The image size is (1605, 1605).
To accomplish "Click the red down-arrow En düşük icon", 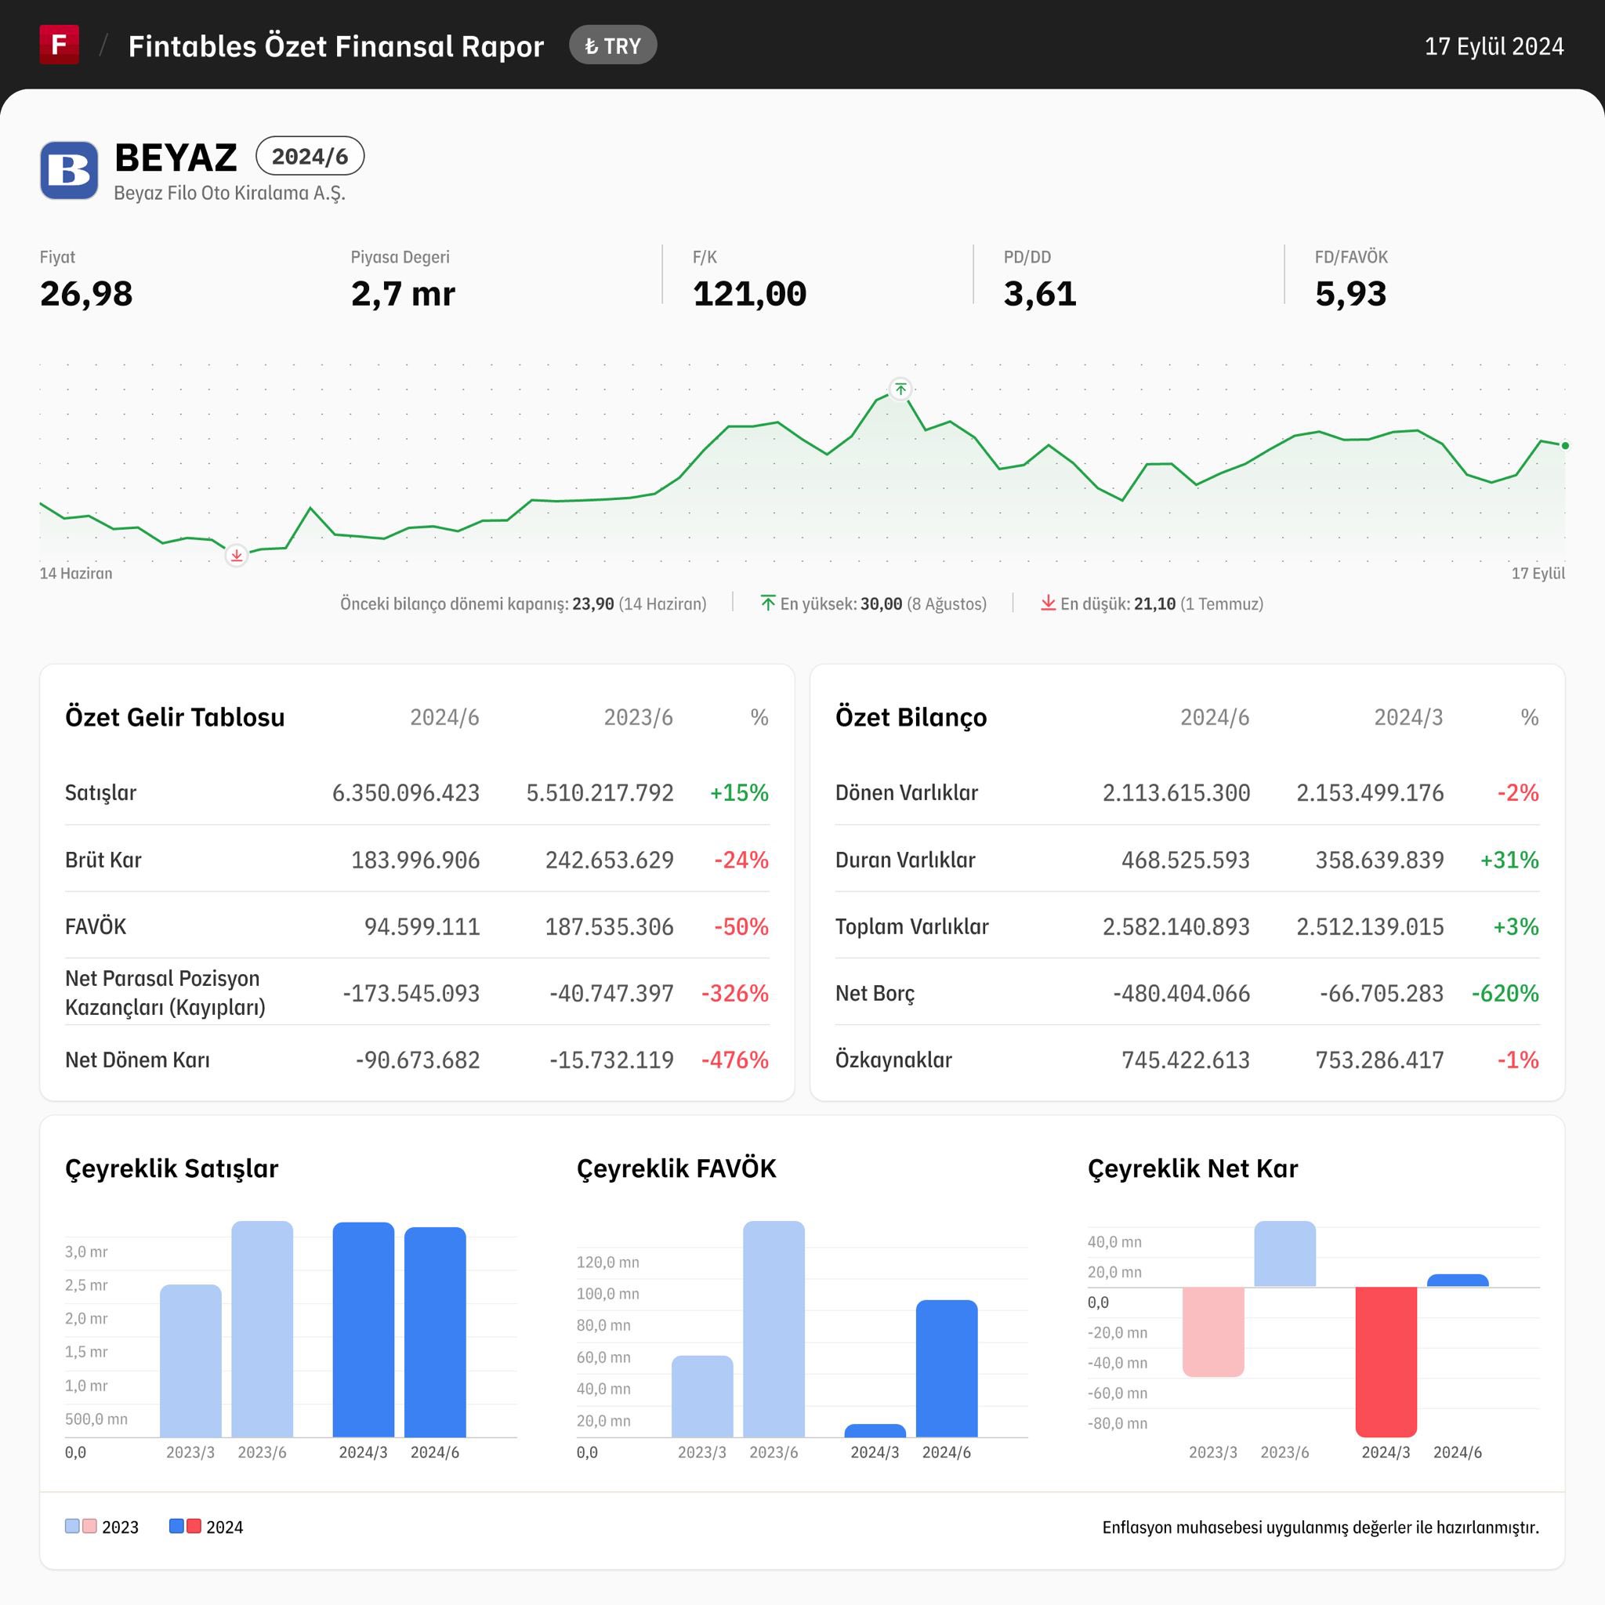I will tap(1049, 603).
